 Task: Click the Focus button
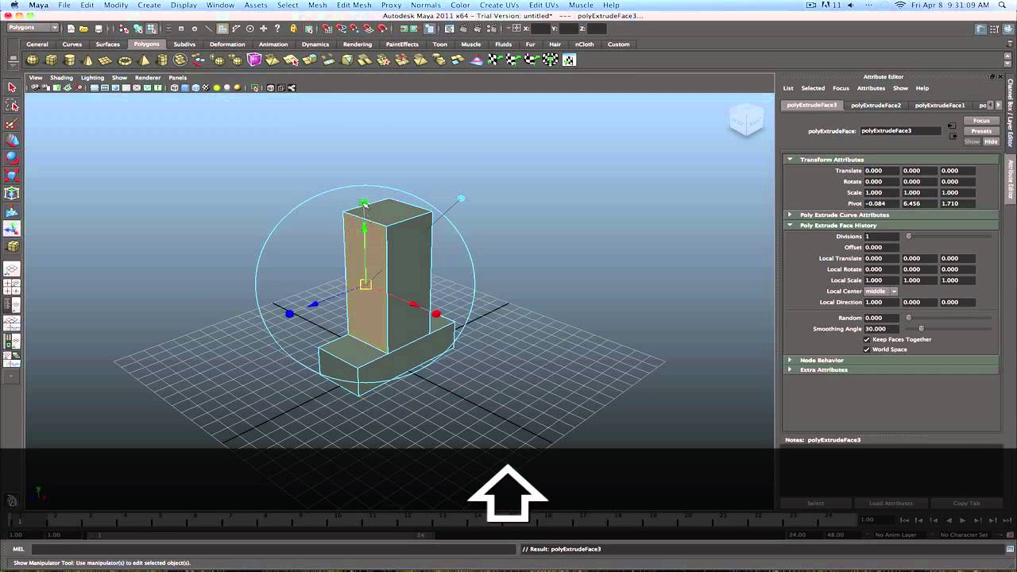(981, 121)
